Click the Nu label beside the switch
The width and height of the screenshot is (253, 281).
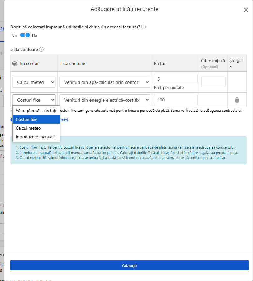[x=14, y=36]
